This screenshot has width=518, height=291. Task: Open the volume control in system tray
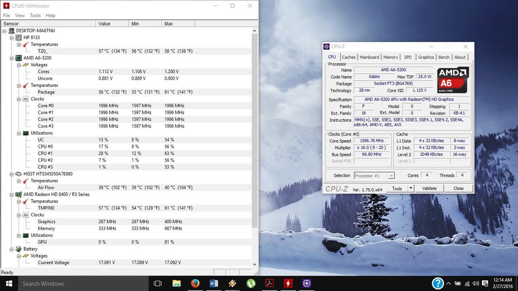(x=476, y=284)
